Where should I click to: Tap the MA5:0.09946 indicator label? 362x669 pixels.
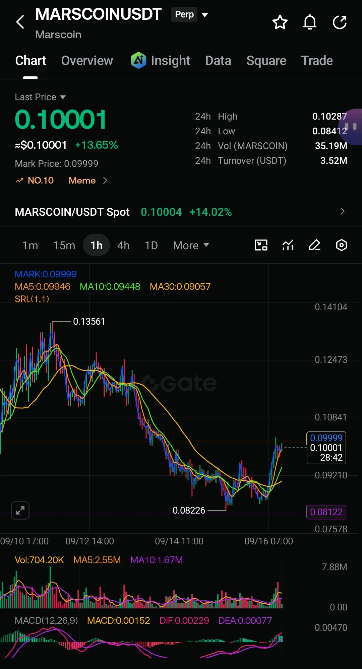[x=43, y=286]
